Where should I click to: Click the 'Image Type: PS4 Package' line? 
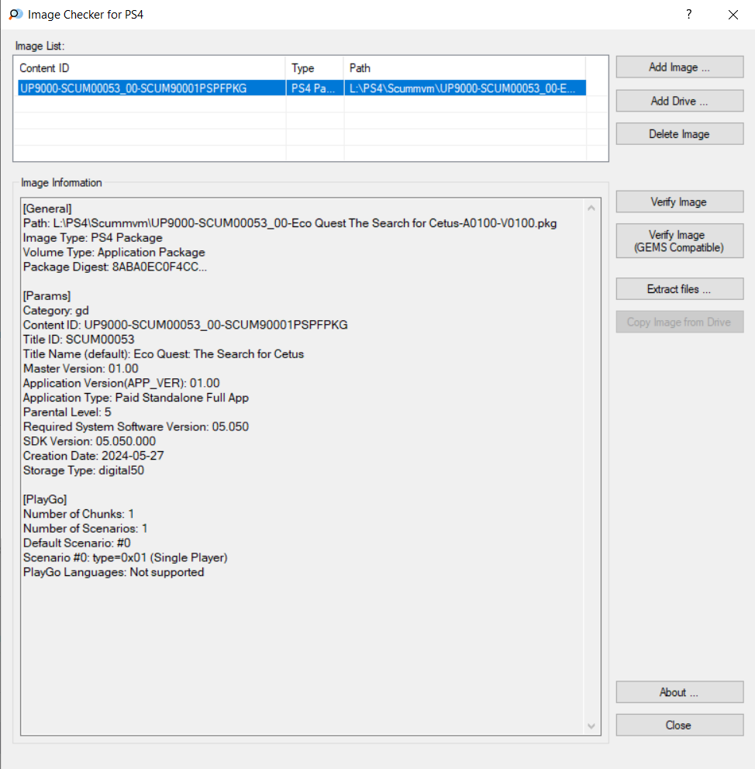coord(93,237)
